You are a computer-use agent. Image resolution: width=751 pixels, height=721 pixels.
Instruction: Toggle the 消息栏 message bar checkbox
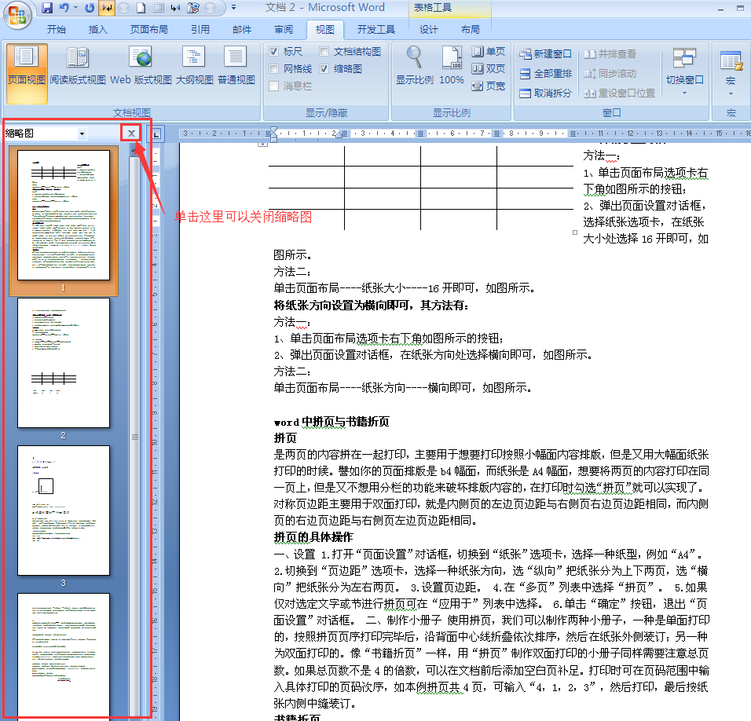pyautogui.click(x=274, y=86)
